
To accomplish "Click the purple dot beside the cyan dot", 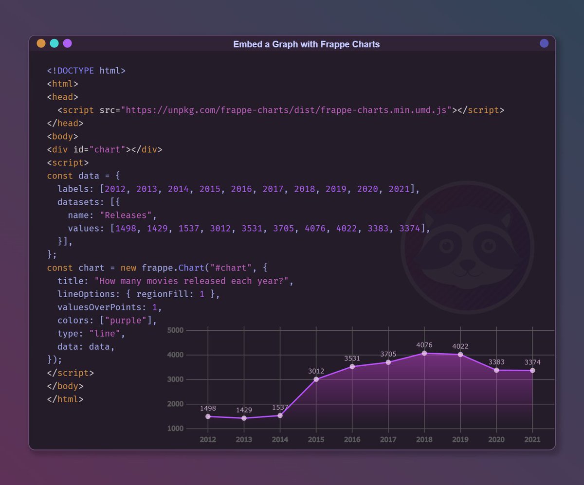I will click(67, 43).
